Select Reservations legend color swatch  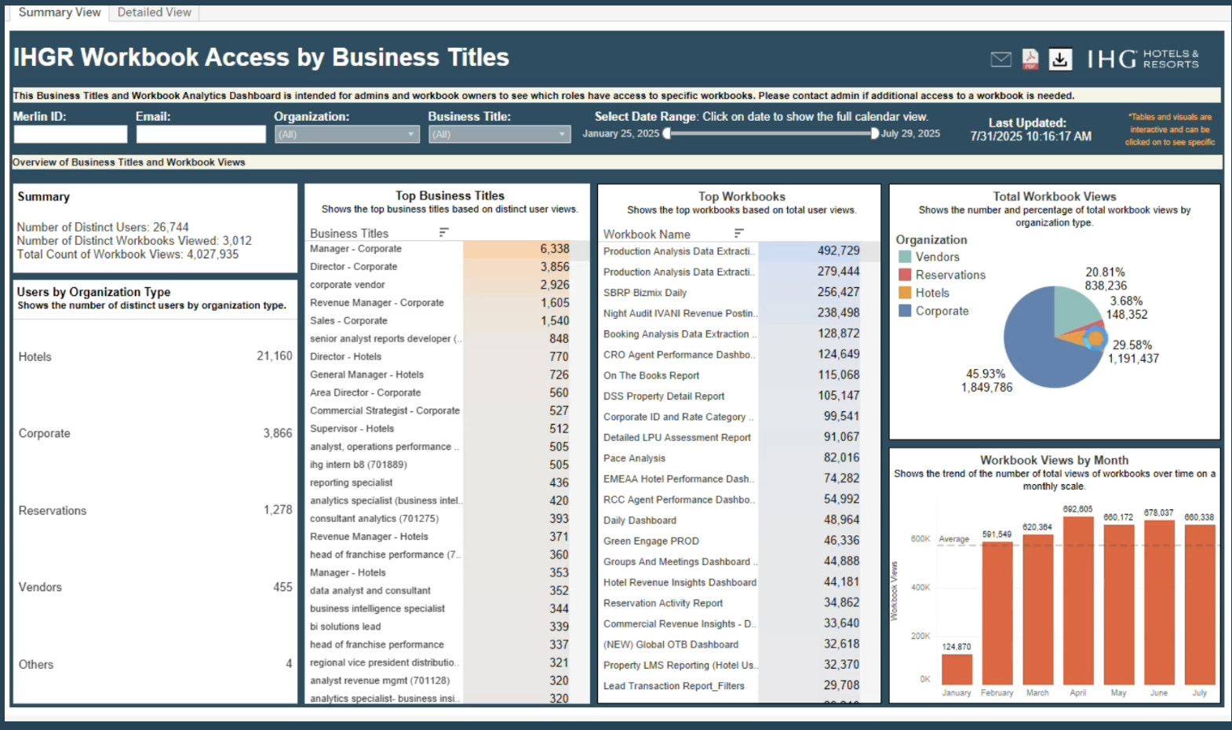coord(905,275)
